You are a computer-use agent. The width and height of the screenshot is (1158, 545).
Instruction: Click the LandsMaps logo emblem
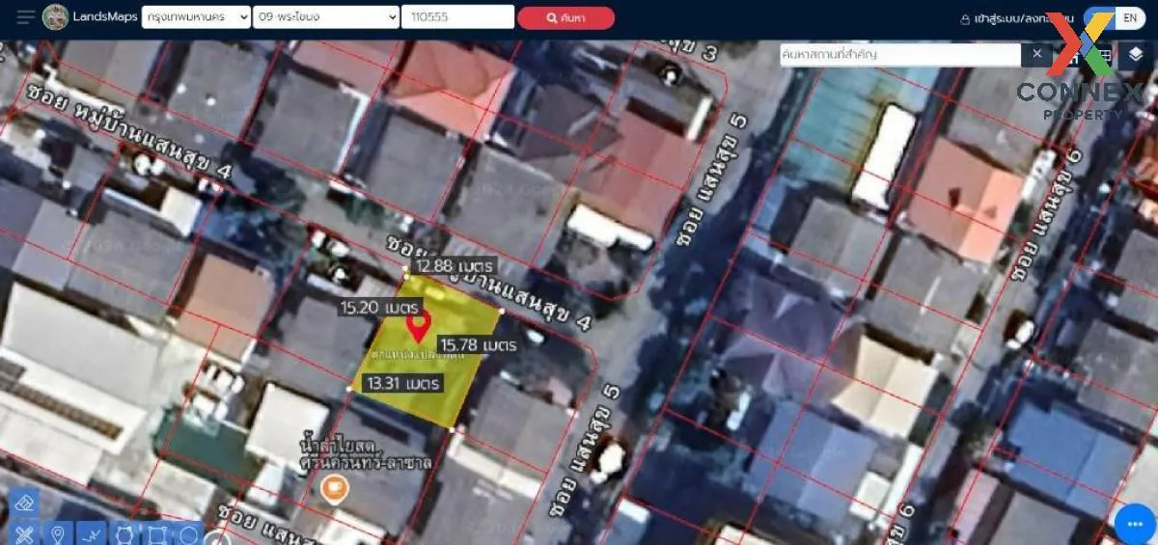pos(56,17)
